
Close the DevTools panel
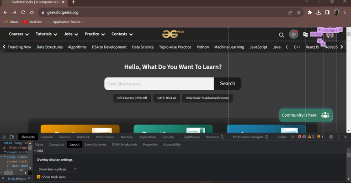pyautogui.click(x=346, y=137)
